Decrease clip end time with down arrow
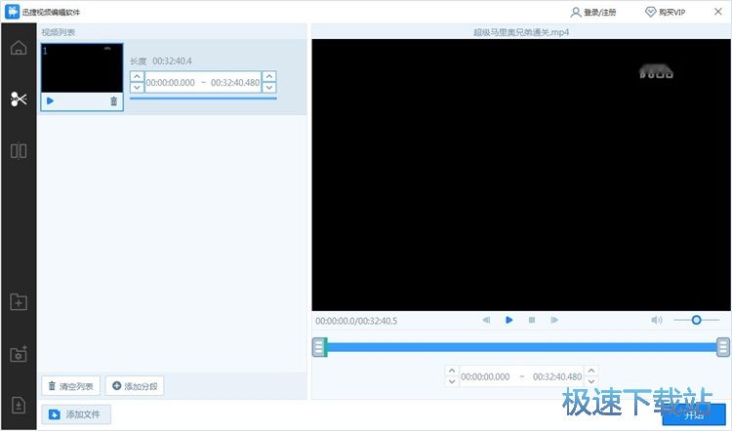The image size is (732, 431). (269, 87)
